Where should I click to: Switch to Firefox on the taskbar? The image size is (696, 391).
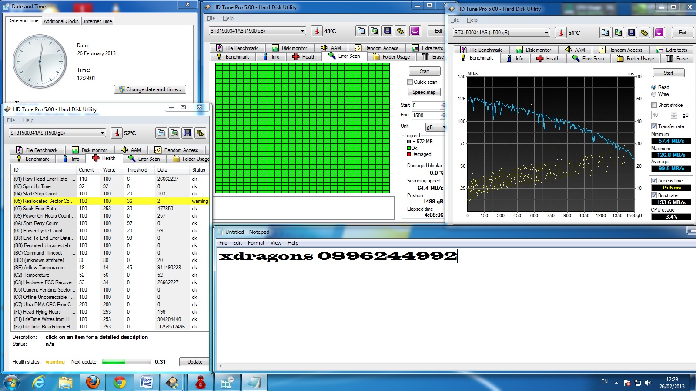point(93,382)
